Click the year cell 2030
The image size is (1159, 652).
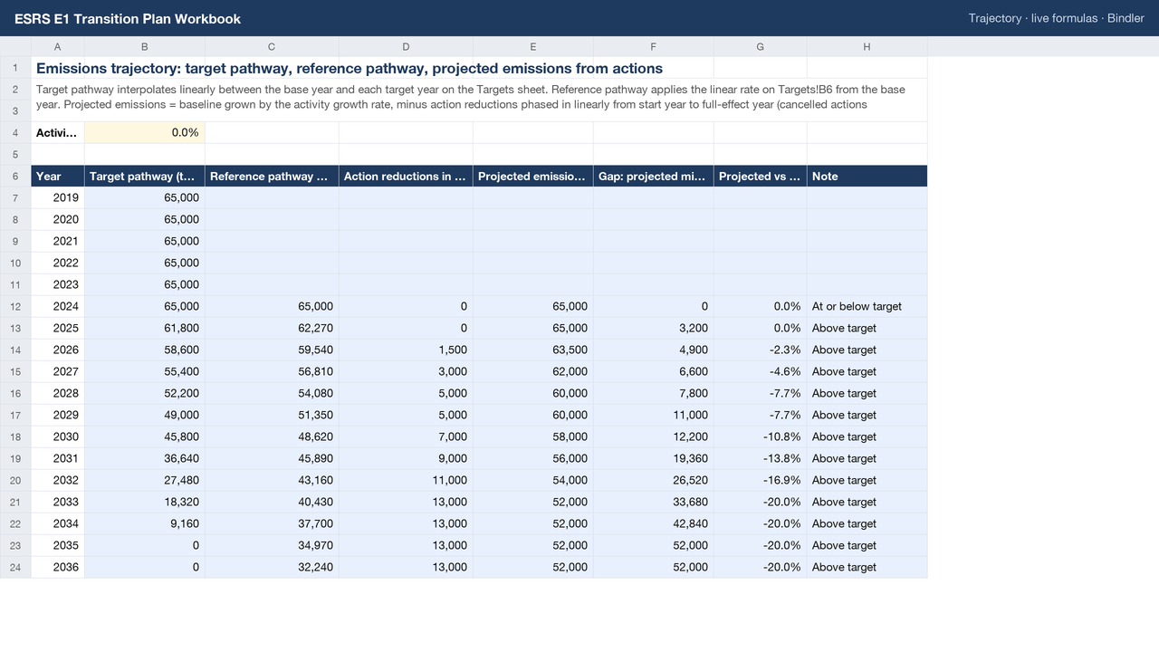tap(58, 436)
